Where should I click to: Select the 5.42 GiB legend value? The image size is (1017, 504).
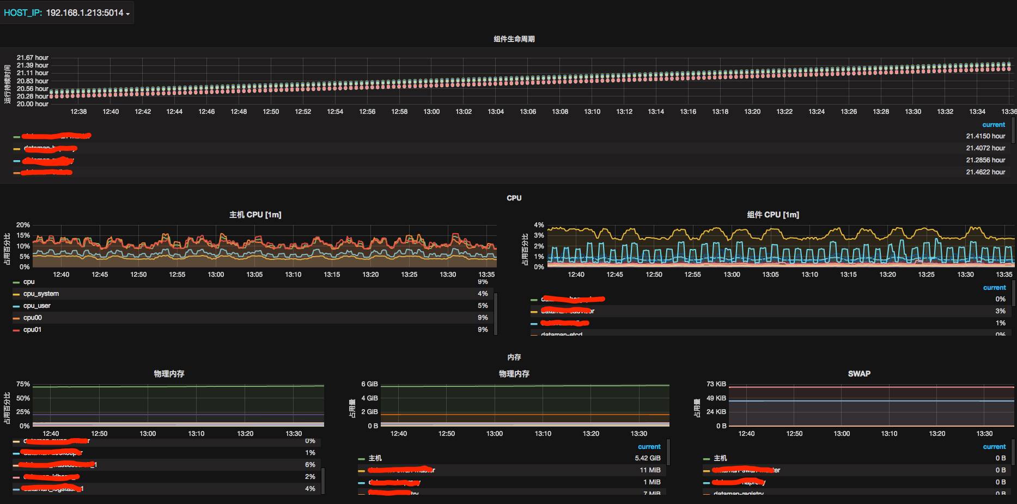tap(648, 458)
